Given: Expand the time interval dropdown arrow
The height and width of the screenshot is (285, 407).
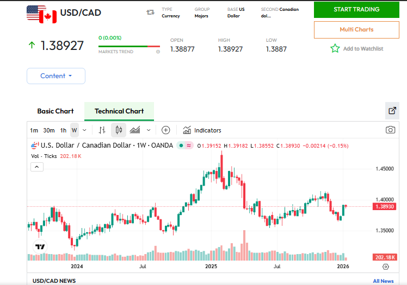Looking at the screenshot, I should click(84, 130).
